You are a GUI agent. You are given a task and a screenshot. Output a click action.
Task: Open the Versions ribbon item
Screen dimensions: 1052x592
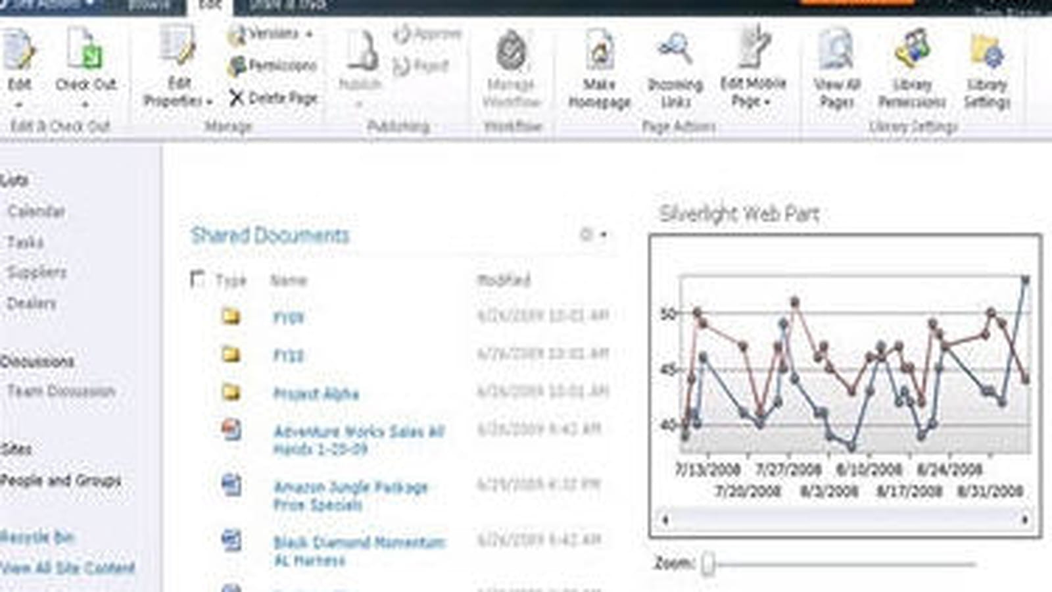point(270,34)
